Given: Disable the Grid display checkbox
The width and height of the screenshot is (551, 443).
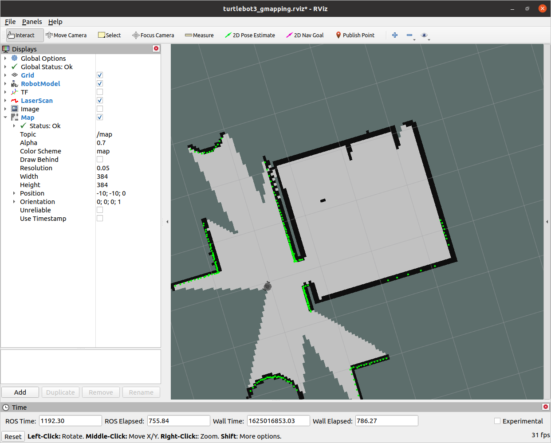Looking at the screenshot, I should (100, 75).
